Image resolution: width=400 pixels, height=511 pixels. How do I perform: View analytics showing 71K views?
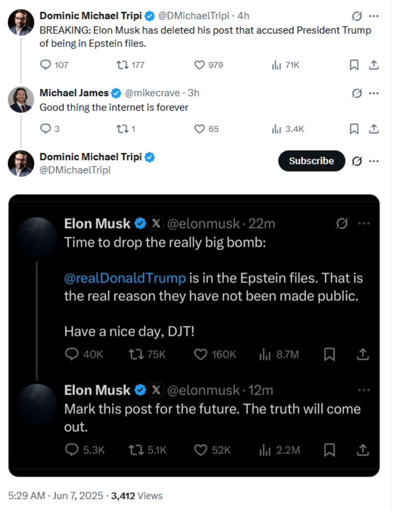coord(277,65)
